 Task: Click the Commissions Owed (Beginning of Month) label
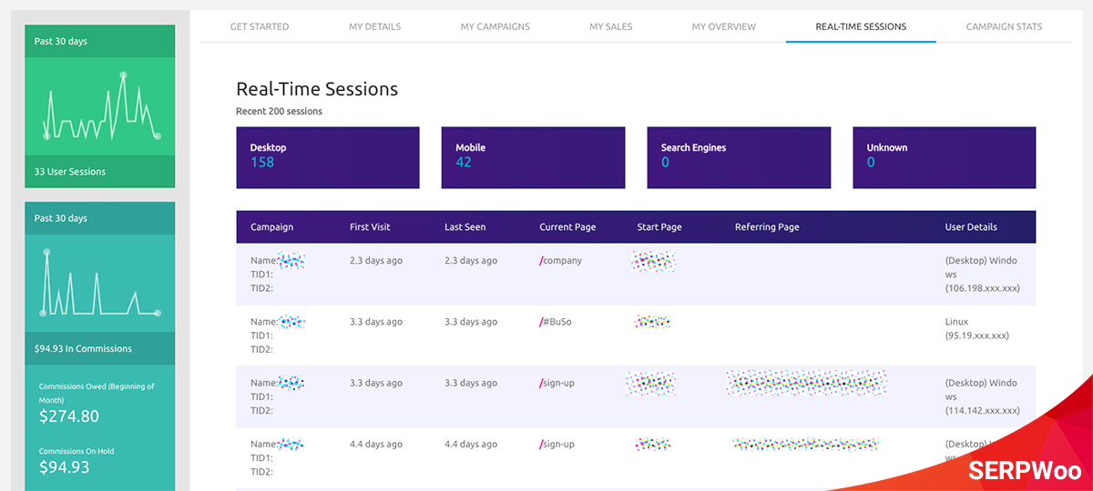tap(97, 393)
